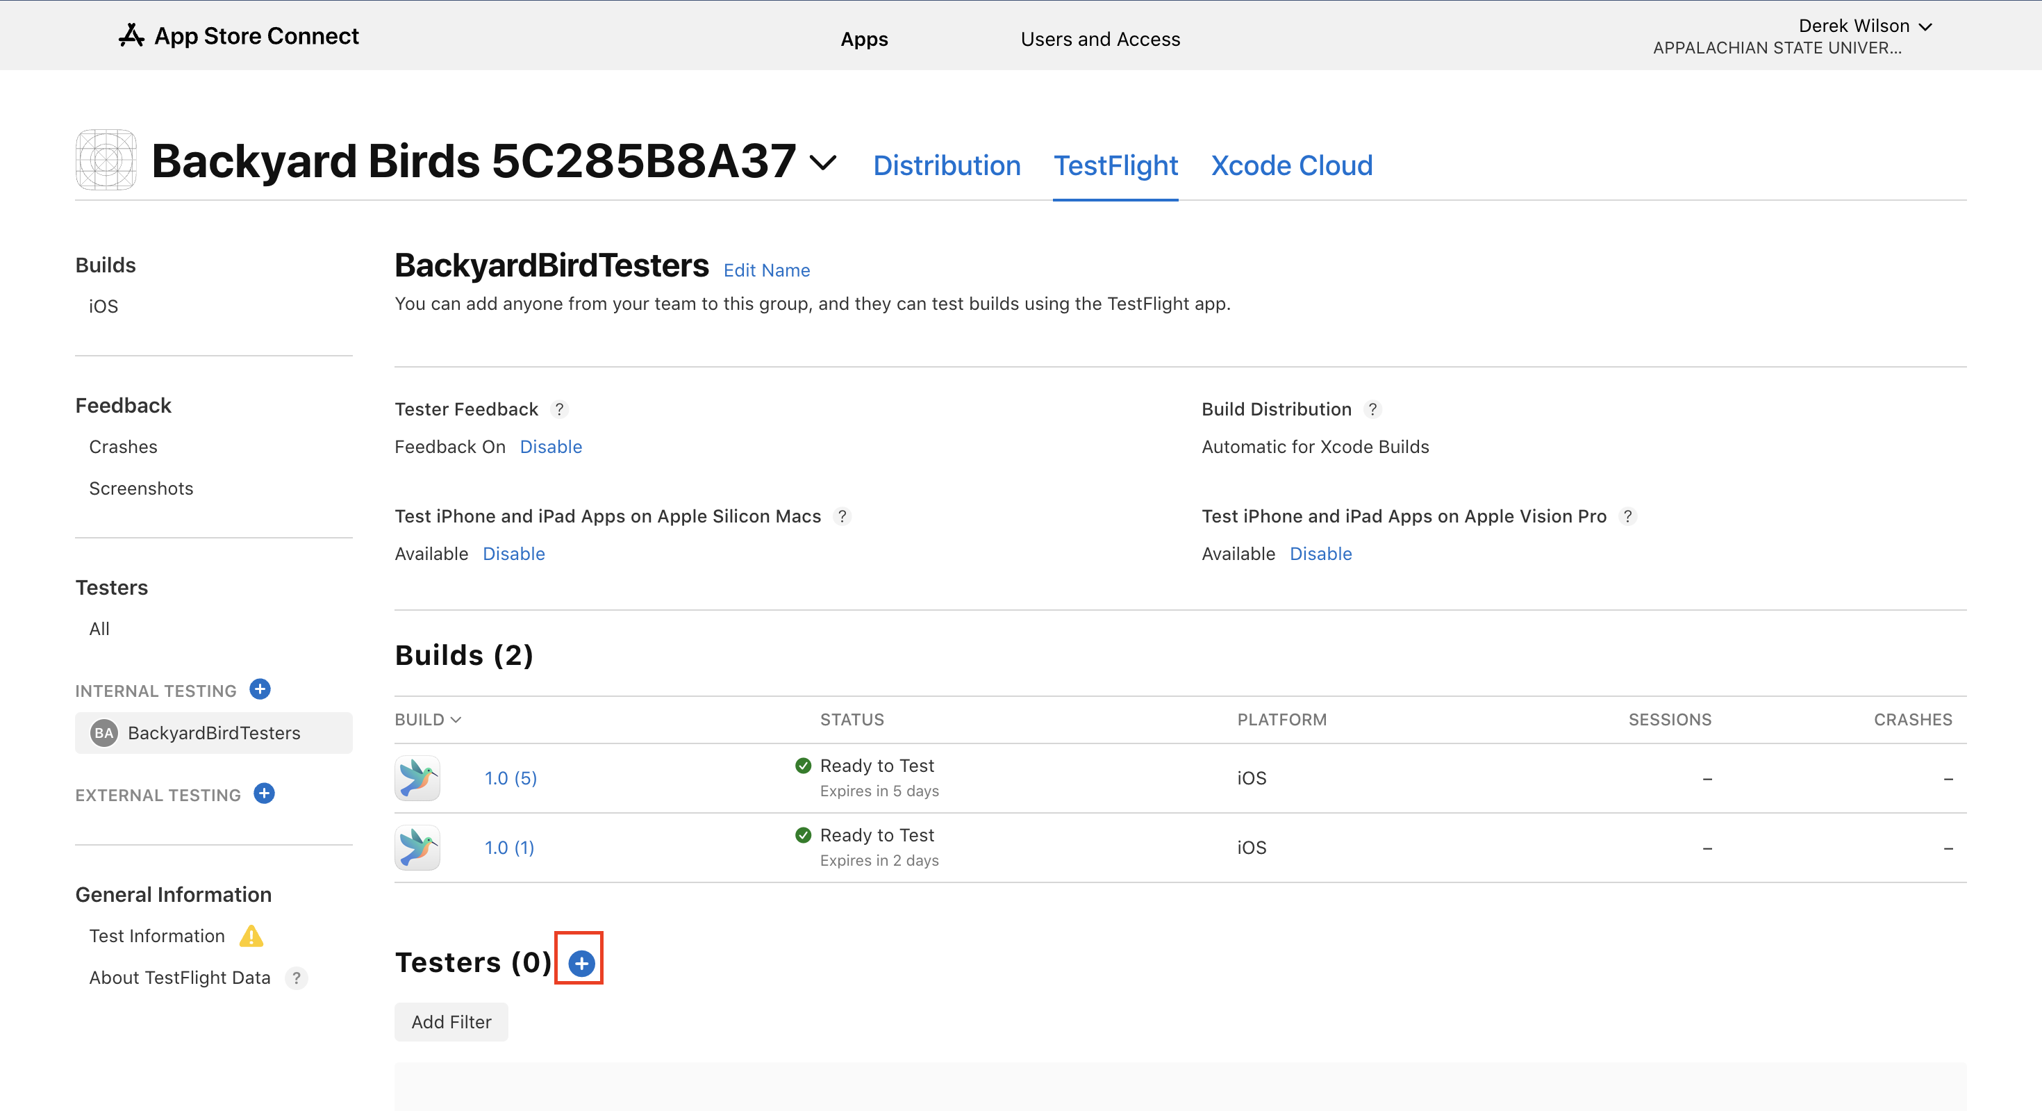Click 'Expires in 5 days' text
Screen dimensions: 2042x1111
(879, 791)
